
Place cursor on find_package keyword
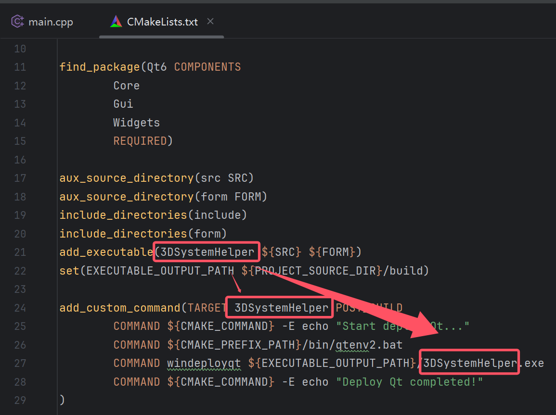100,67
